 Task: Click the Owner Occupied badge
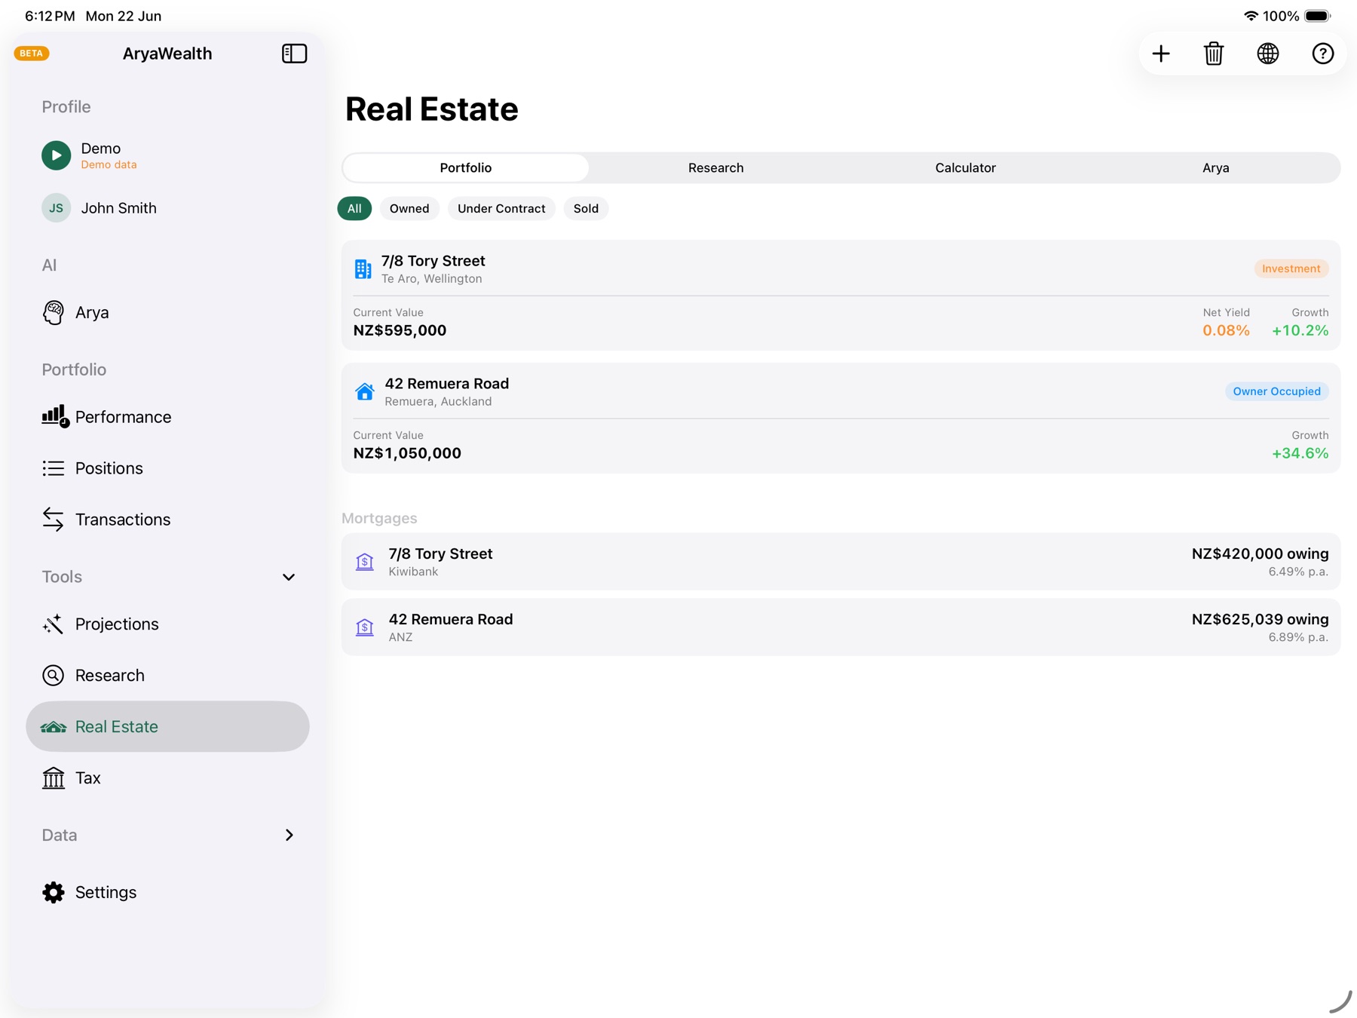[1276, 392]
